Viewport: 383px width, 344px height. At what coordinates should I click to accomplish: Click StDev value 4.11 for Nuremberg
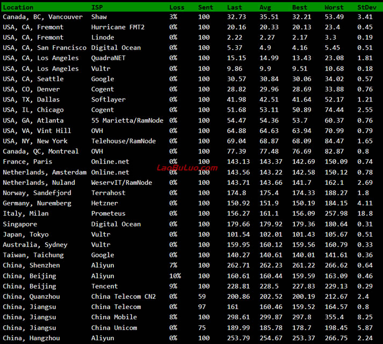[365, 203]
